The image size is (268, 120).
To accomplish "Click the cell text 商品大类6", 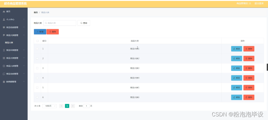I will pyautogui.click(x=135, y=97).
